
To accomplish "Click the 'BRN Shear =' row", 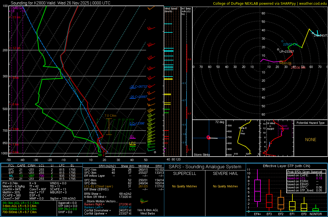I will (108, 194).
